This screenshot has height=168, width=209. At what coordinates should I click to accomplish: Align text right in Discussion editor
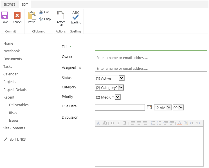[x=145, y=123]
